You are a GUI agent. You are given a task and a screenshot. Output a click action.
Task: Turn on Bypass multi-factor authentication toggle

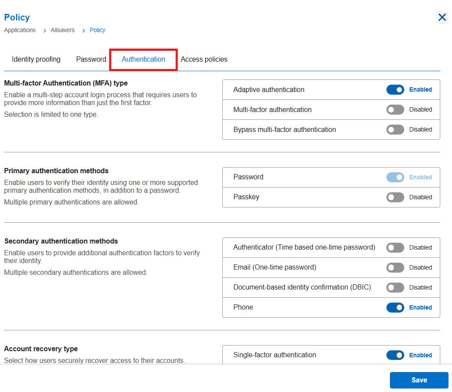click(395, 130)
